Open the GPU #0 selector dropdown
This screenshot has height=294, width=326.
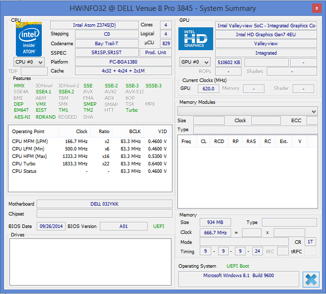195,62
